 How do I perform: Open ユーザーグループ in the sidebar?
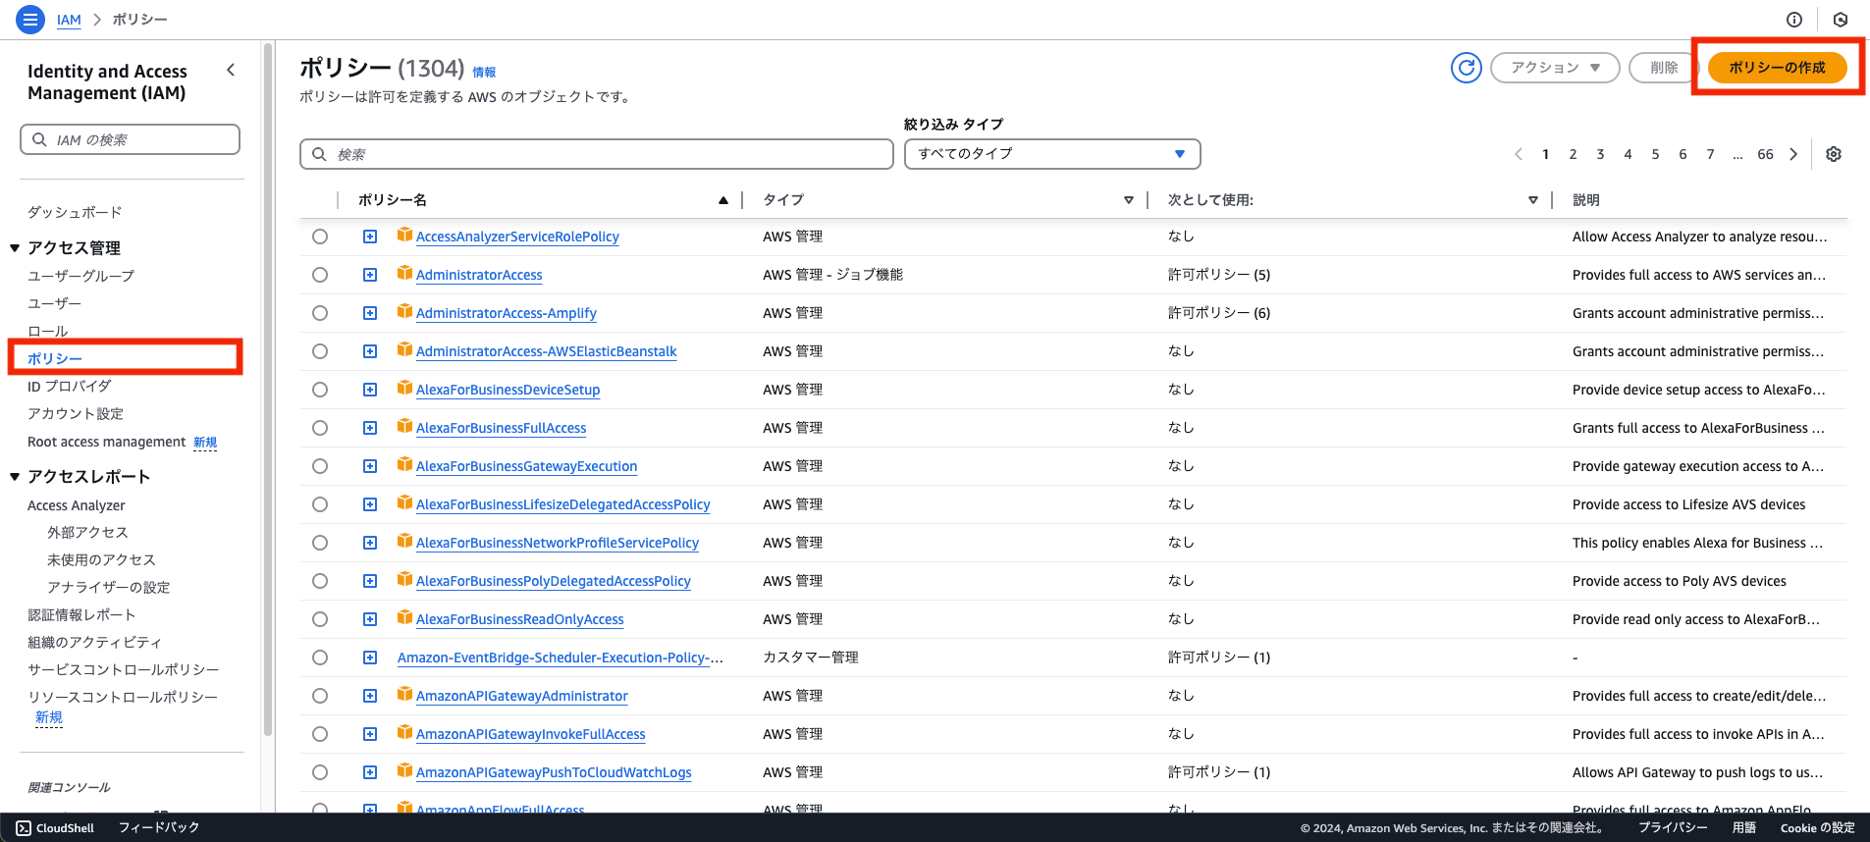tap(80, 276)
